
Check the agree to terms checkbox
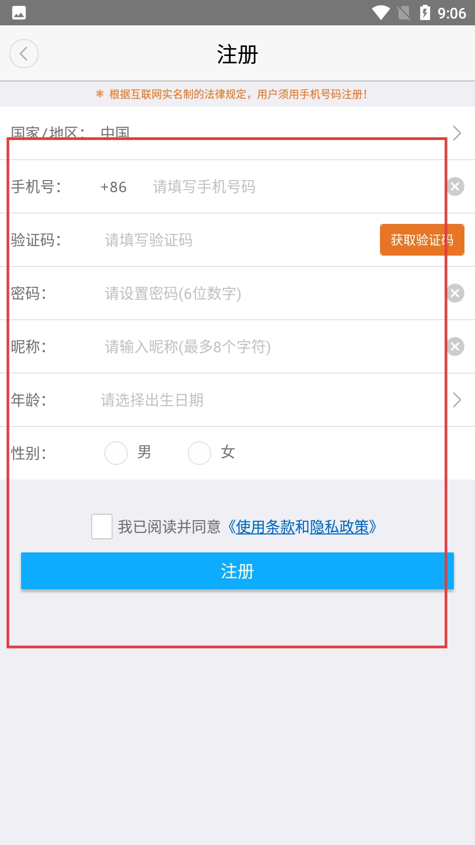click(x=102, y=527)
